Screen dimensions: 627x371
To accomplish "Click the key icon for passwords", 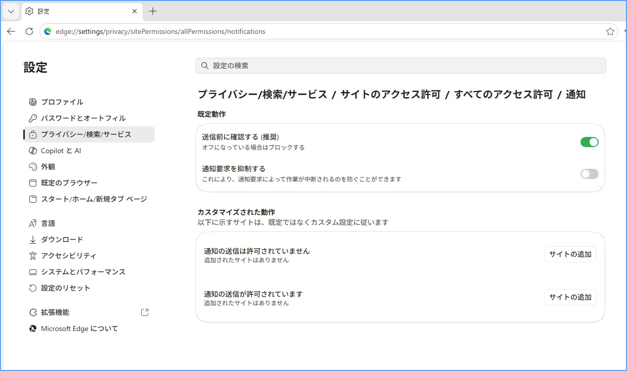I will point(33,118).
